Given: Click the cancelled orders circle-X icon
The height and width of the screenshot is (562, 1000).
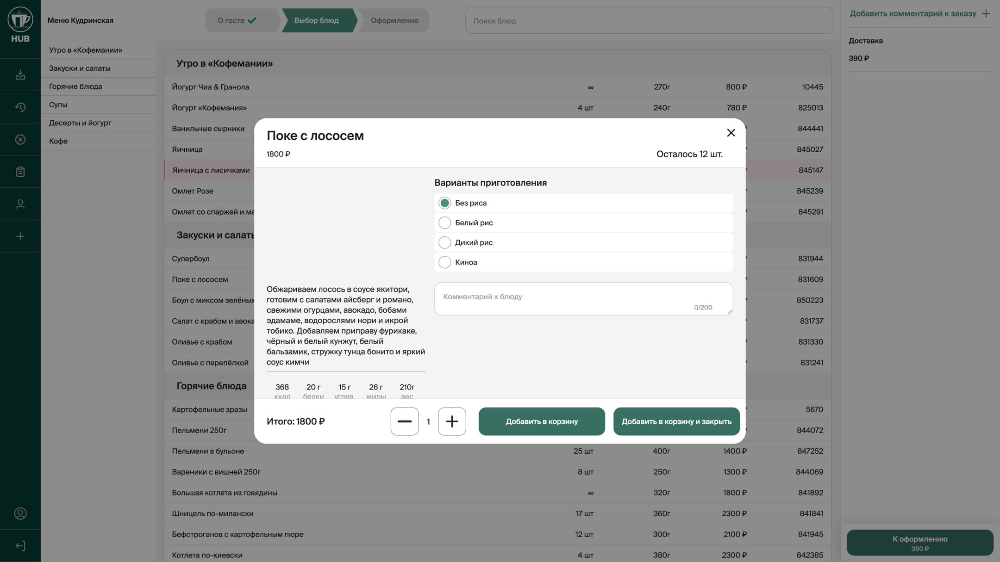Looking at the screenshot, I should pyautogui.click(x=20, y=140).
